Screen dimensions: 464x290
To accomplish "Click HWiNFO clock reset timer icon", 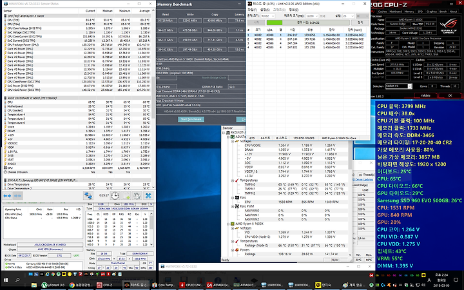I will (115, 196).
